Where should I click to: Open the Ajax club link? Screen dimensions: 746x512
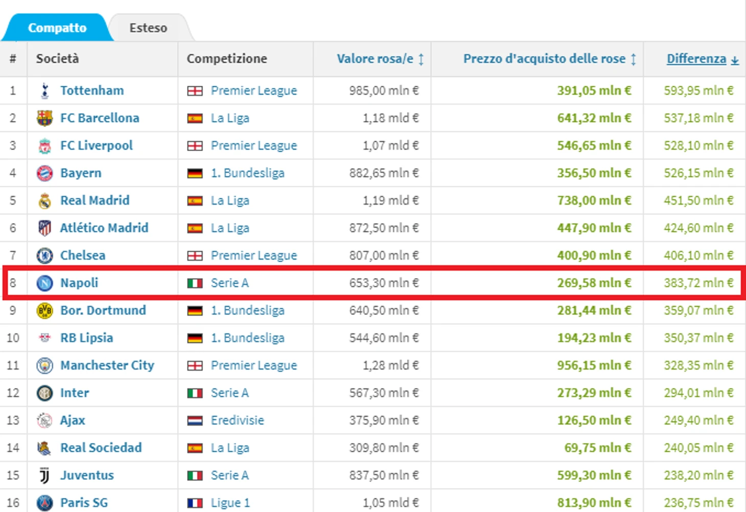click(73, 420)
